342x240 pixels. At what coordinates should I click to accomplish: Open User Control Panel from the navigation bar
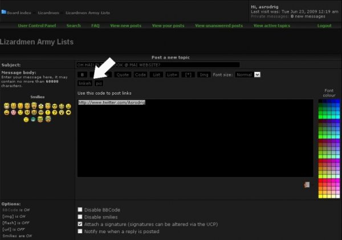tap(38, 26)
